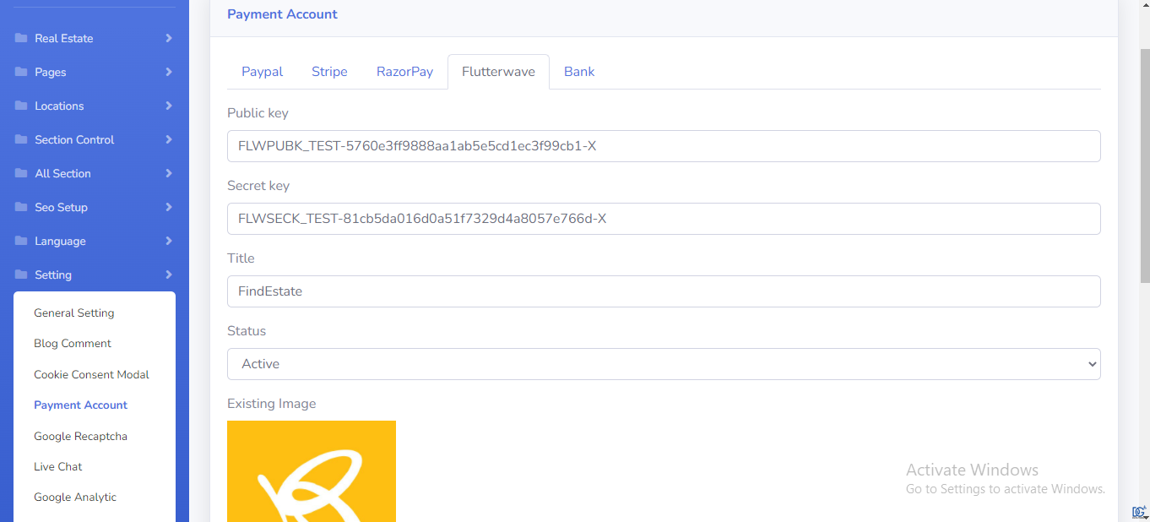
Task: Click the folder icon beside Locations
Action: pyautogui.click(x=21, y=106)
